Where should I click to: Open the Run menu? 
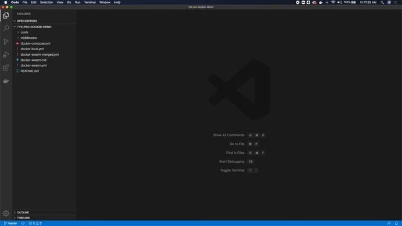point(77,3)
